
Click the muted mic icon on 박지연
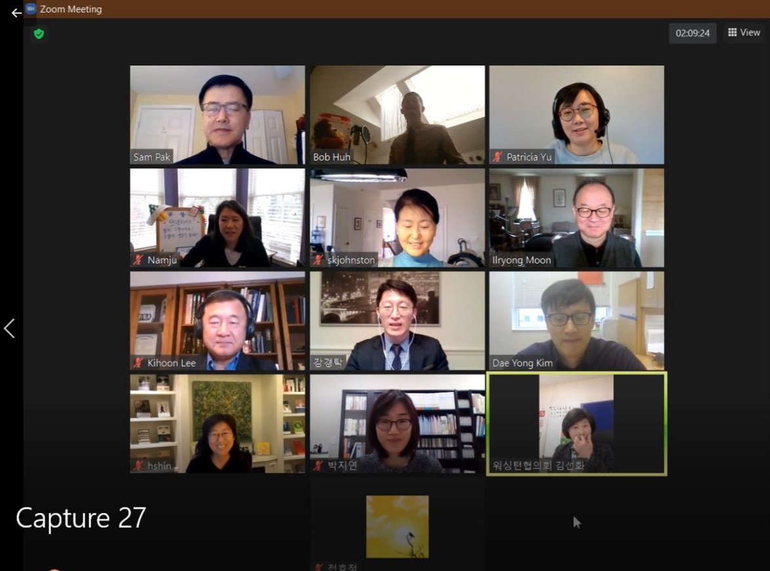318,465
